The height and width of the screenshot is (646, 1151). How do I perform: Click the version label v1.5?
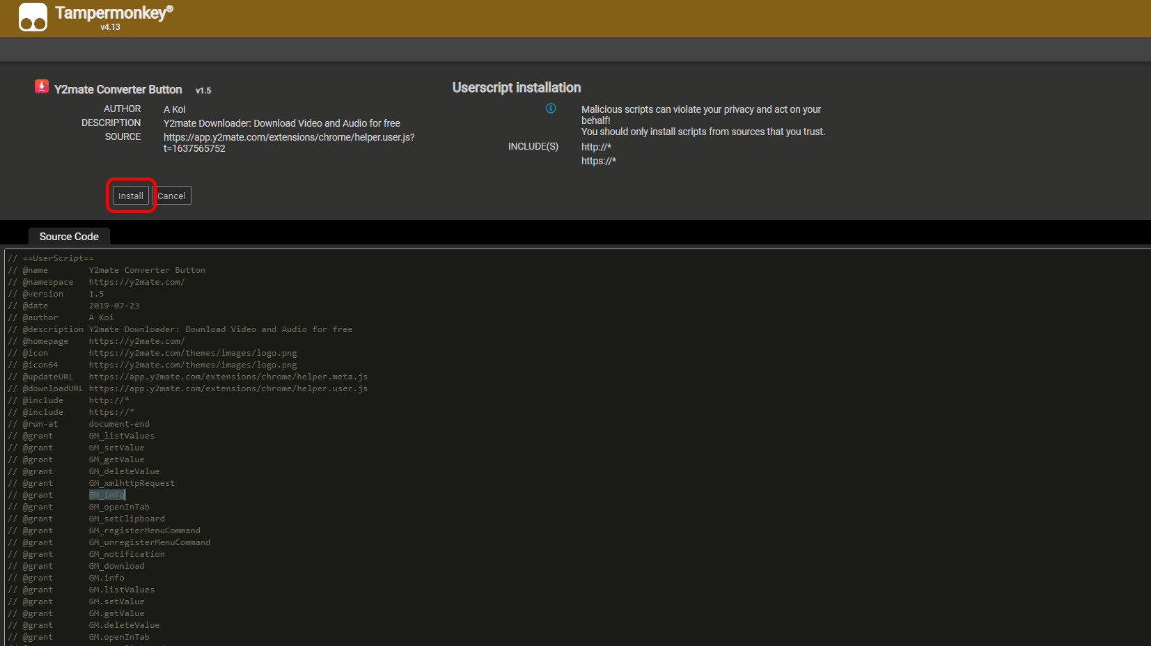pyautogui.click(x=203, y=90)
